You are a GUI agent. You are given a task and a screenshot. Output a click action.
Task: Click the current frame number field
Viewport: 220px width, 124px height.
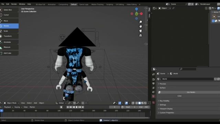pos(114,107)
